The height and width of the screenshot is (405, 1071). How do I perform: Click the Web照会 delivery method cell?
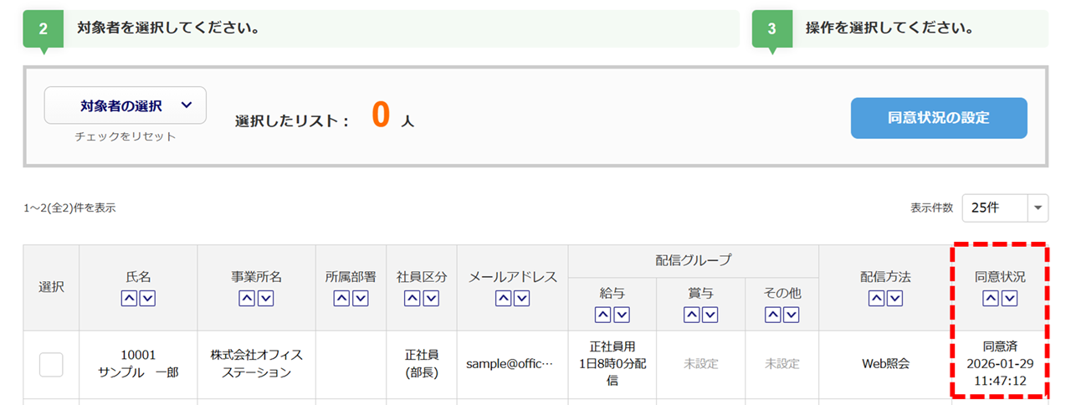(x=885, y=364)
